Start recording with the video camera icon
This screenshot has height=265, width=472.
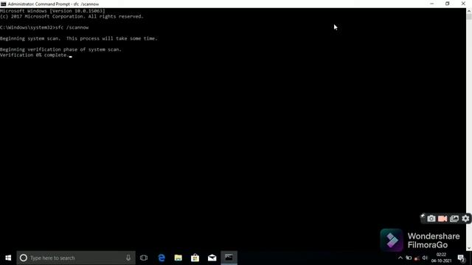click(442, 219)
